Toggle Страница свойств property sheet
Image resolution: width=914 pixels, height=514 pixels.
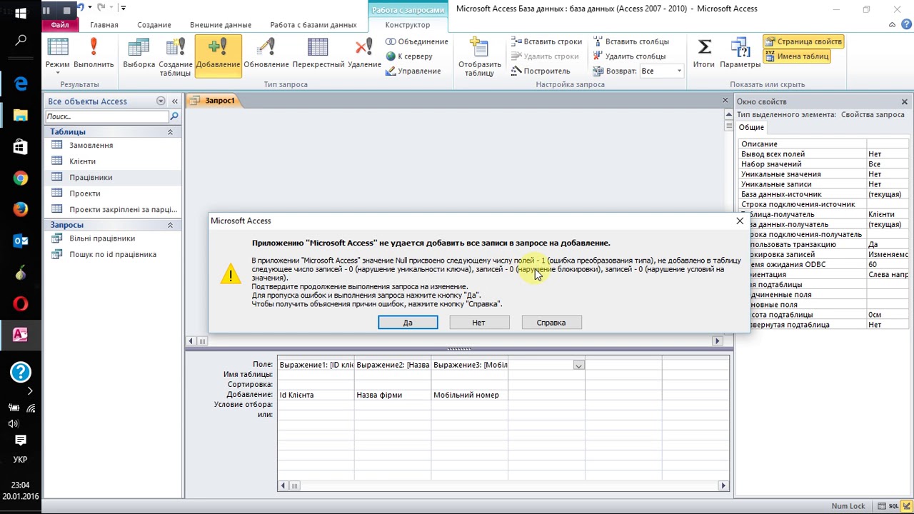(803, 41)
